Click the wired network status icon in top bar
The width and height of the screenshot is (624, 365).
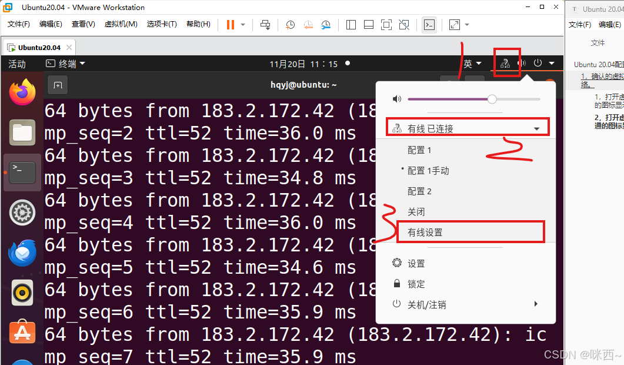[505, 63]
